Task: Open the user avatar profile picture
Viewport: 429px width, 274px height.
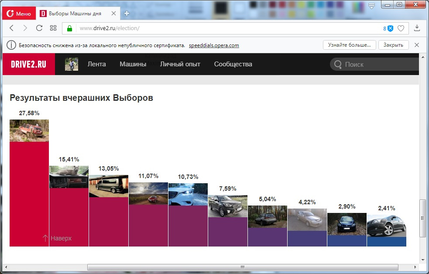Action: click(x=72, y=64)
